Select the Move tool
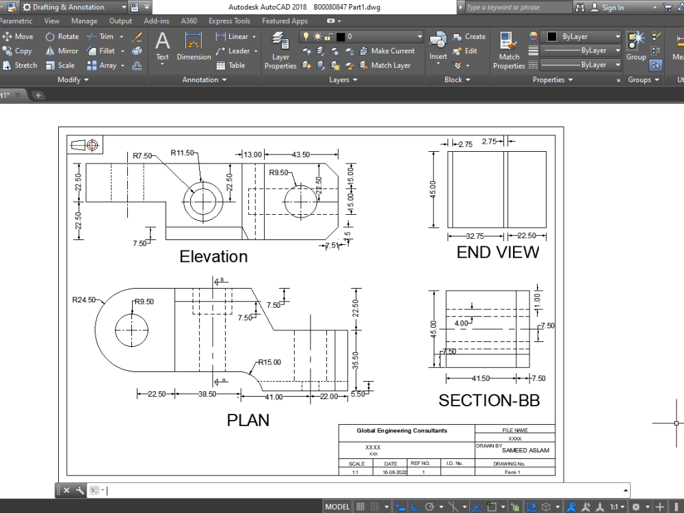 pos(20,36)
